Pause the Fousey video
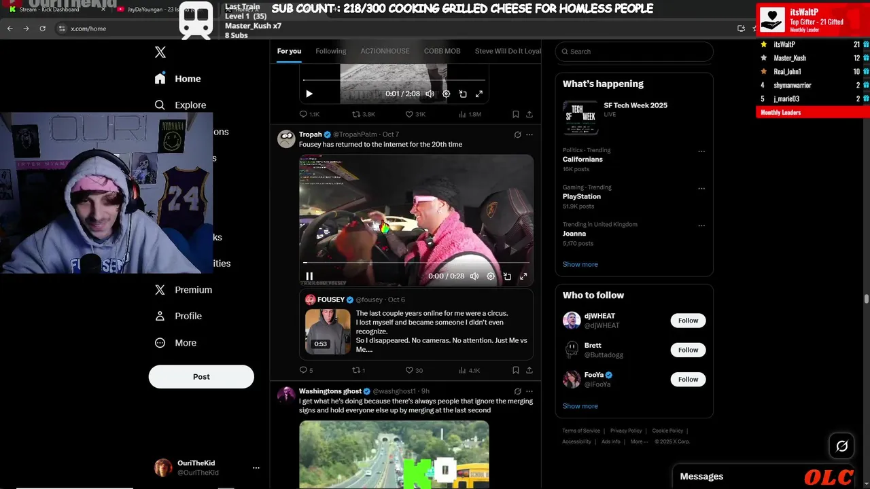 (309, 276)
